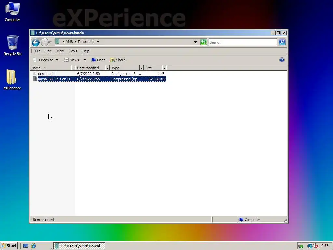Screen dimensions: 333x250
Task: Expand the Views dropdown arrow
Action: point(85,60)
